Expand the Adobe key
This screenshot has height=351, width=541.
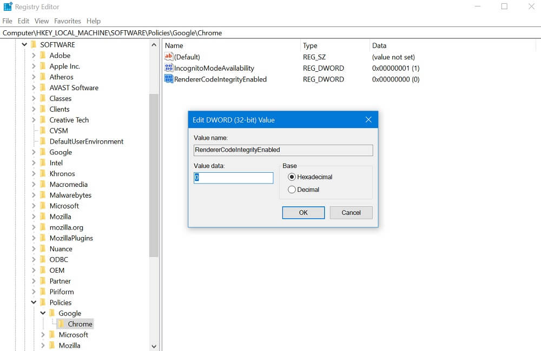[x=34, y=55]
